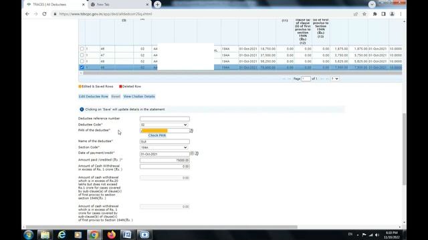Image resolution: width=428 pixels, height=240 pixels.
Task: Open a new tab with plus button
Action: (x=158, y=5)
